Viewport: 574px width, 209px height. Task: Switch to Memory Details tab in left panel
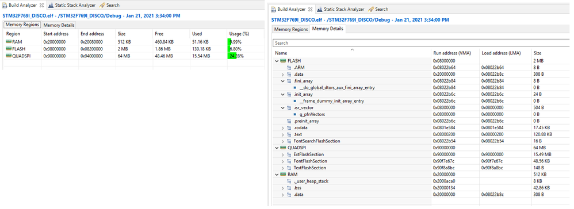(59, 25)
